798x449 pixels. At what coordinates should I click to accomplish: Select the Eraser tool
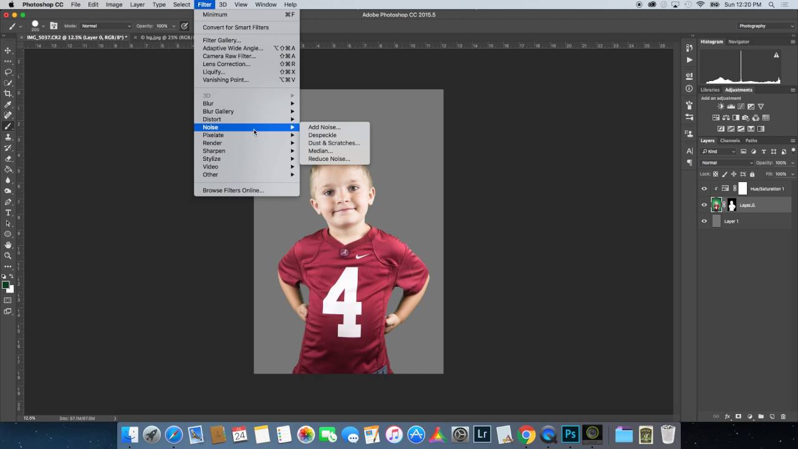[8, 158]
